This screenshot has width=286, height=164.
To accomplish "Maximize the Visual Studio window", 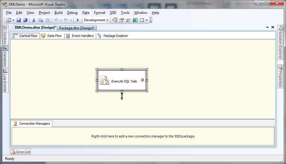I will coord(266,3).
